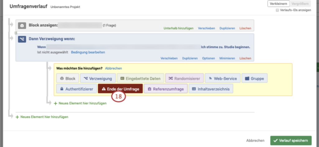Open Bedingung bearbeiten link

pyautogui.click(x=88, y=52)
